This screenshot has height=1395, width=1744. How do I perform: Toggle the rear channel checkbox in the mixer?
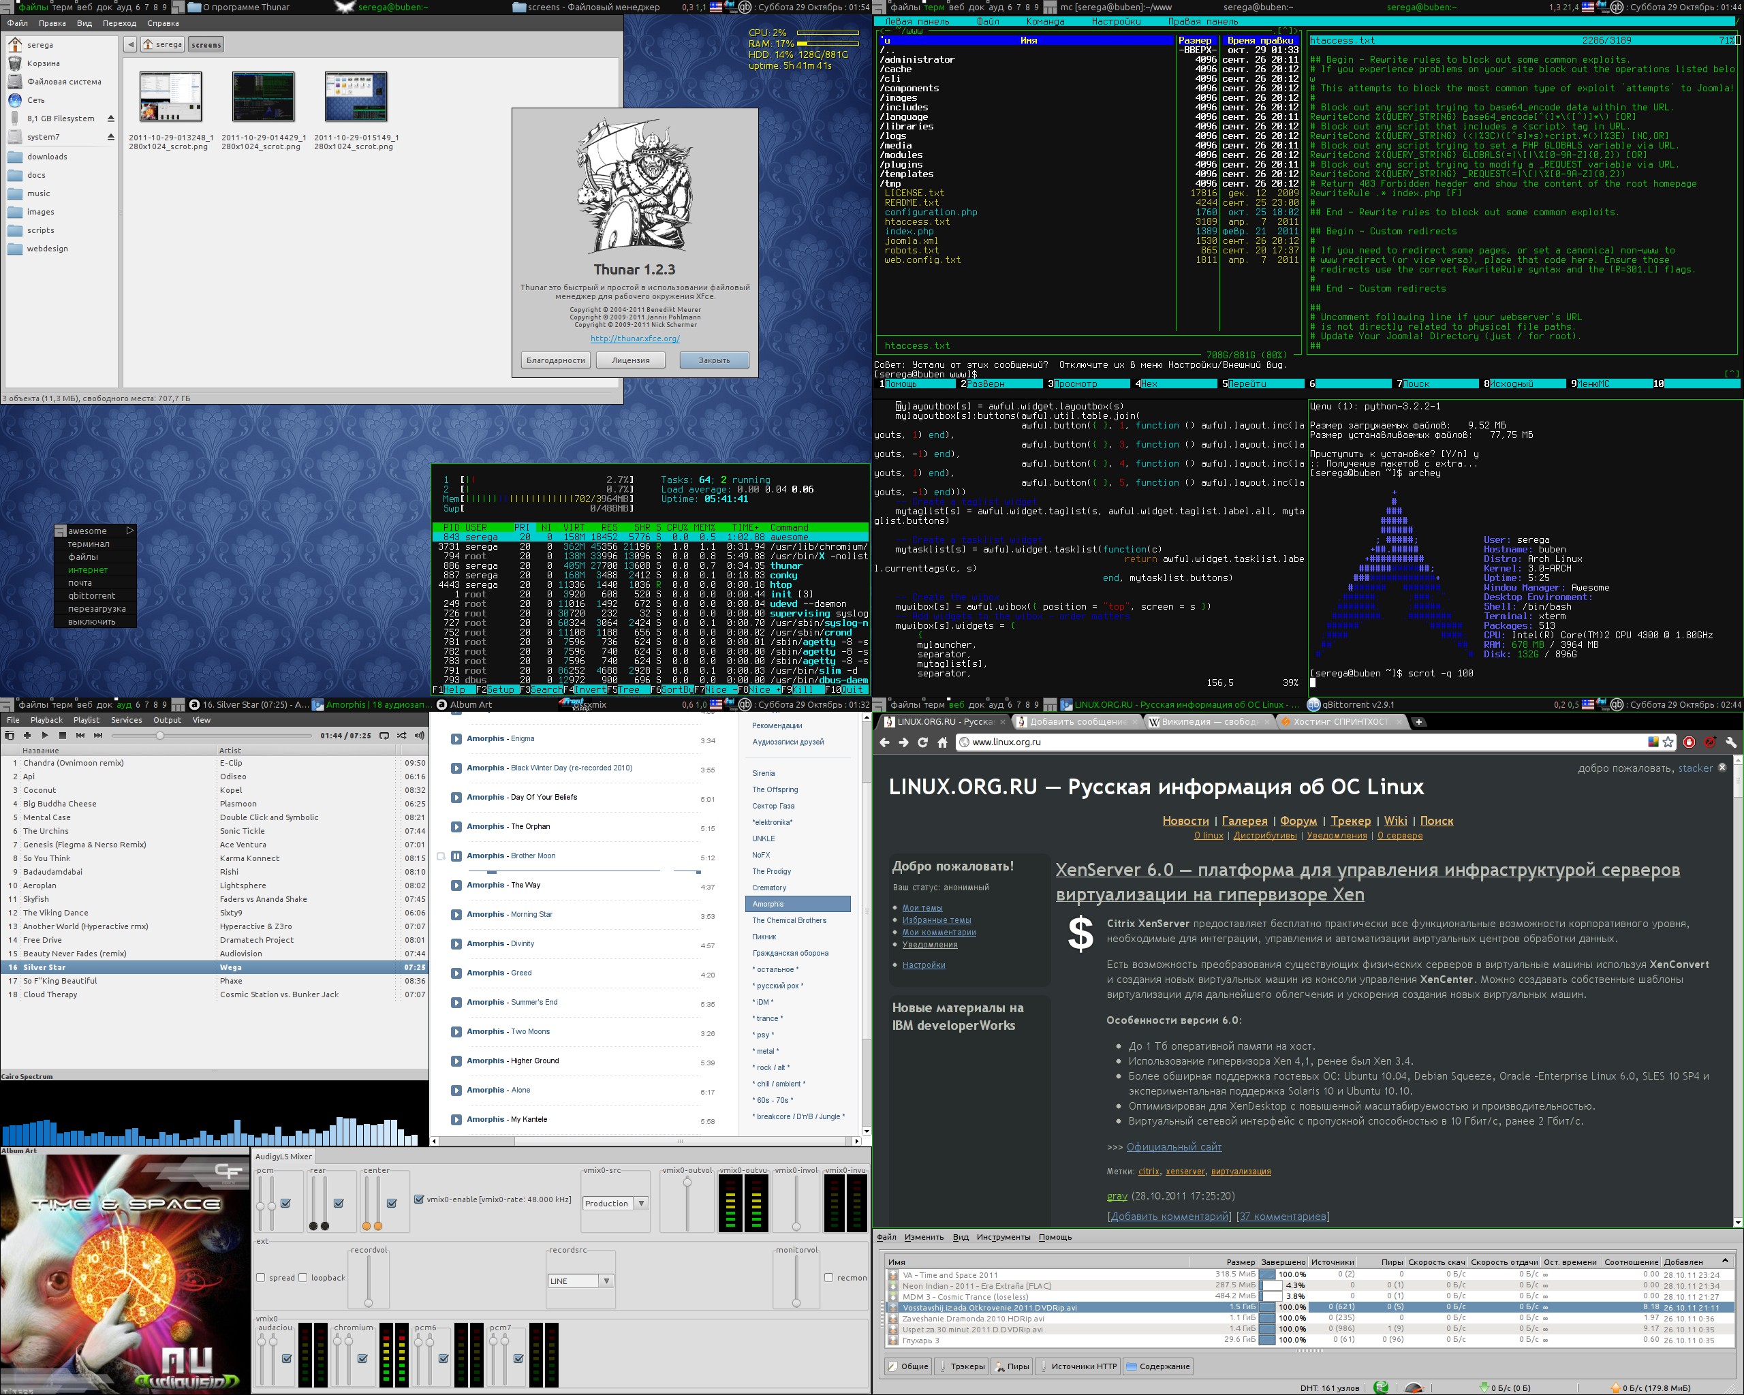(x=339, y=1204)
